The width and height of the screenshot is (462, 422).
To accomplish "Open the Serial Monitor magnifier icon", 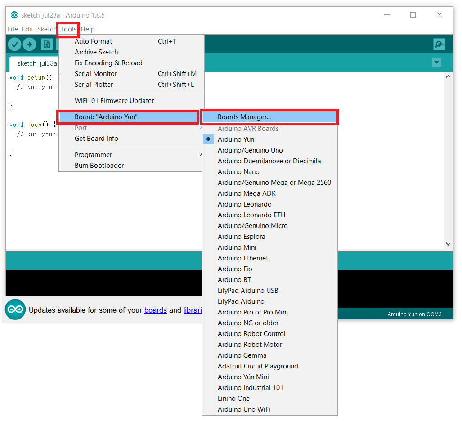I will click(x=439, y=44).
